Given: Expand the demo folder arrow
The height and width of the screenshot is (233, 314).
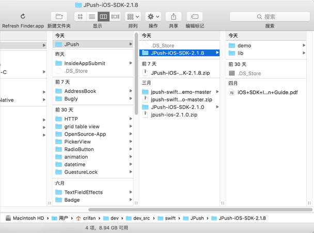Looking at the screenshot, I should coord(304,45).
